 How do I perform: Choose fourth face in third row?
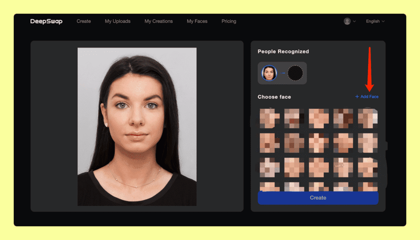(343, 167)
